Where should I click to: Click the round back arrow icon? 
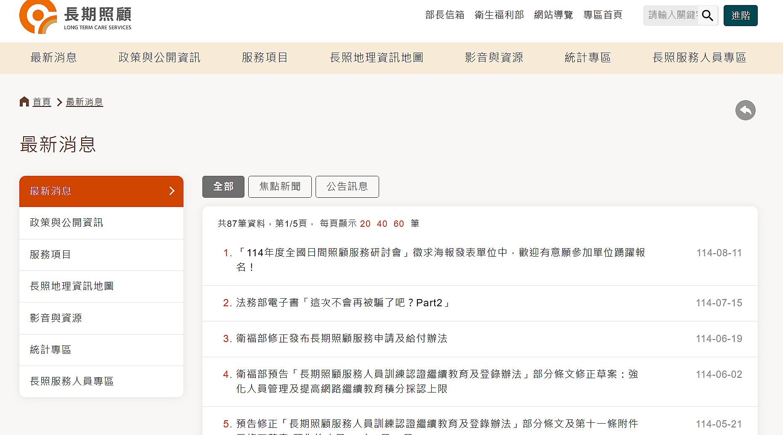click(745, 110)
